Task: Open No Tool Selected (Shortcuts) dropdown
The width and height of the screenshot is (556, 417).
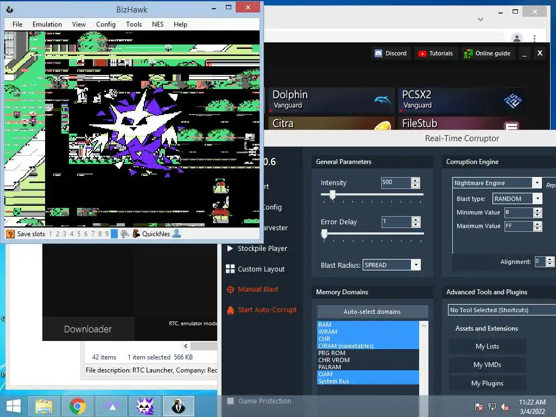Action: [502, 310]
